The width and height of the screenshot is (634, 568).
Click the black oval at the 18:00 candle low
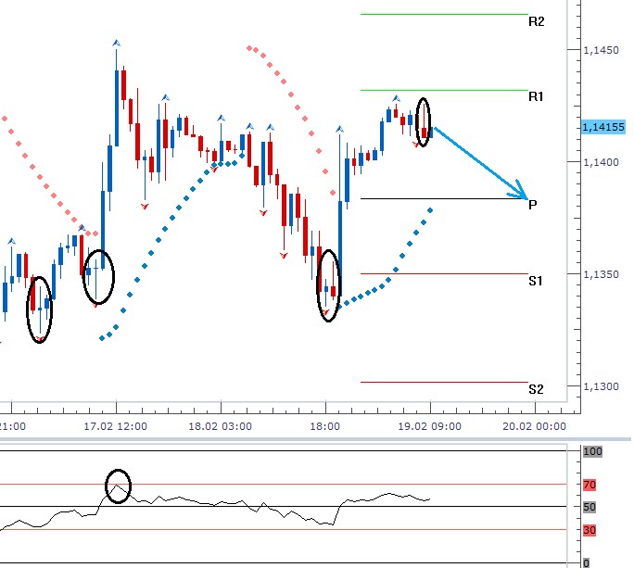click(329, 284)
